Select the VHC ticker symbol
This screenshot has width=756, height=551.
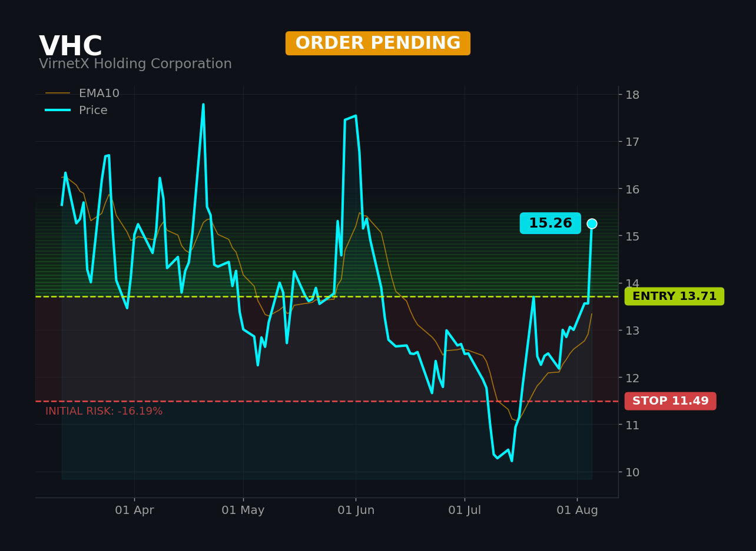click(x=71, y=47)
